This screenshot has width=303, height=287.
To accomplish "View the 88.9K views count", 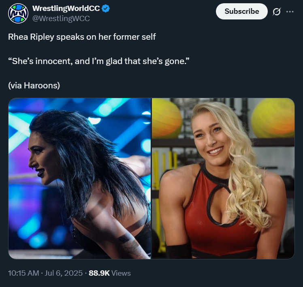I will coord(99,273).
